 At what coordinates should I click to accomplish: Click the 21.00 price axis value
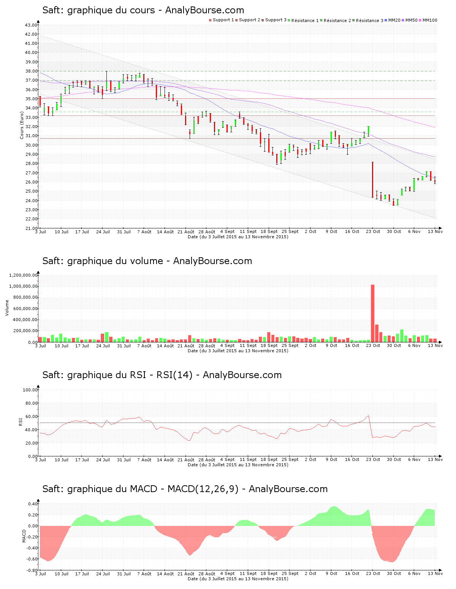31,228
